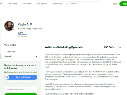Click the Sign In with Google button

tap(21, 77)
